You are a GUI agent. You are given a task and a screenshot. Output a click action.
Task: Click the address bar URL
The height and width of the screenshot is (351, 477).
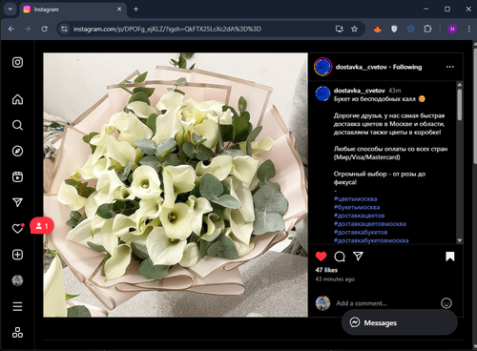pos(167,29)
